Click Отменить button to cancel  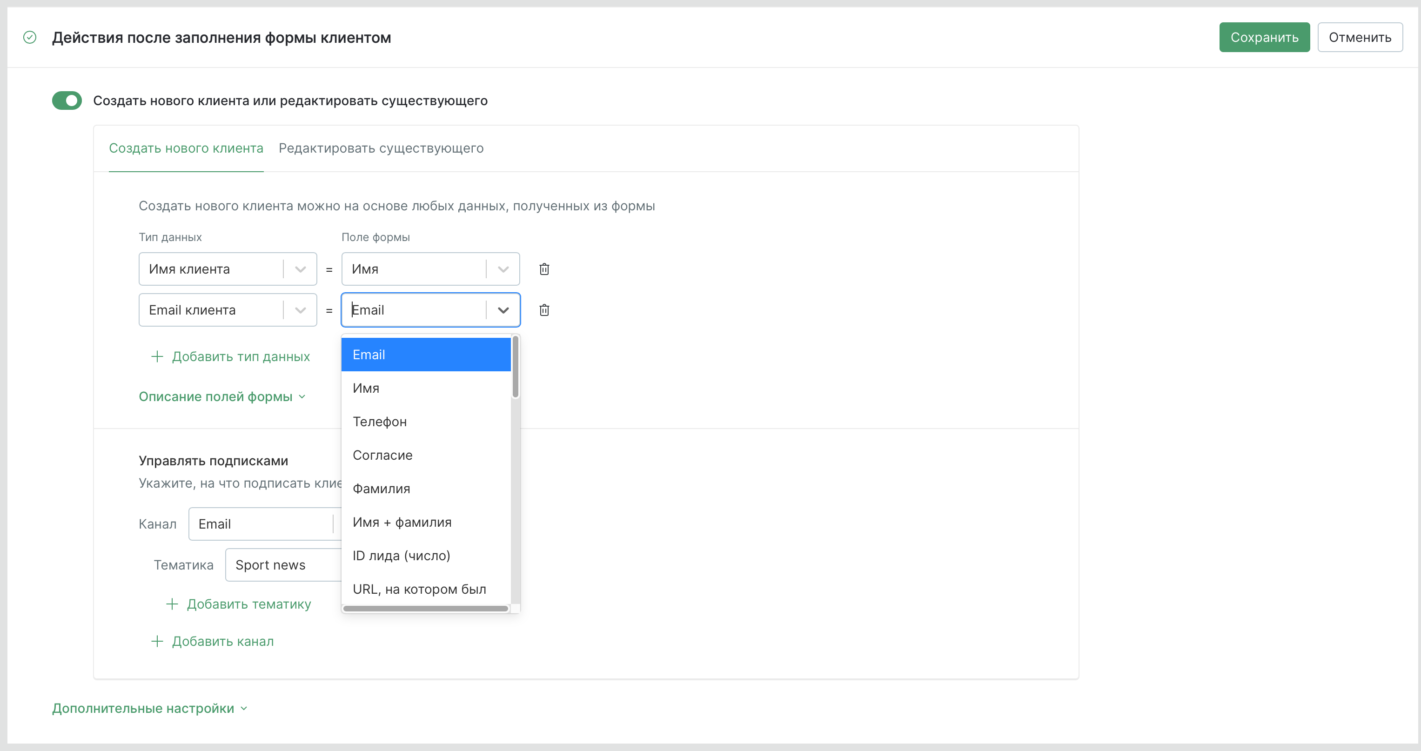pyautogui.click(x=1361, y=38)
